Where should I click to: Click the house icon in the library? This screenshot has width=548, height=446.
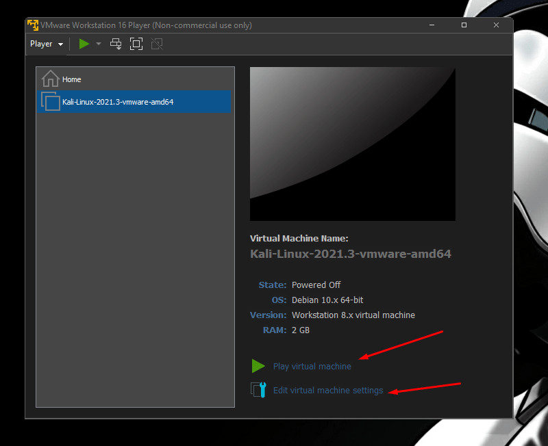click(x=50, y=79)
